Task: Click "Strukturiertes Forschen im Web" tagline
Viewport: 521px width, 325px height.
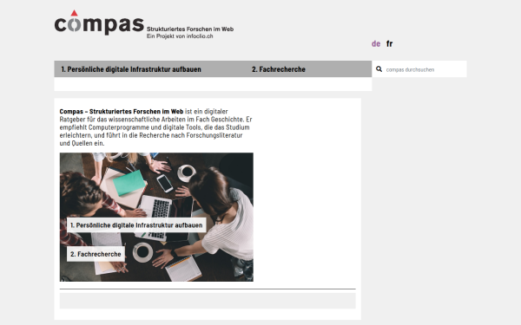Action: pos(190,29)
